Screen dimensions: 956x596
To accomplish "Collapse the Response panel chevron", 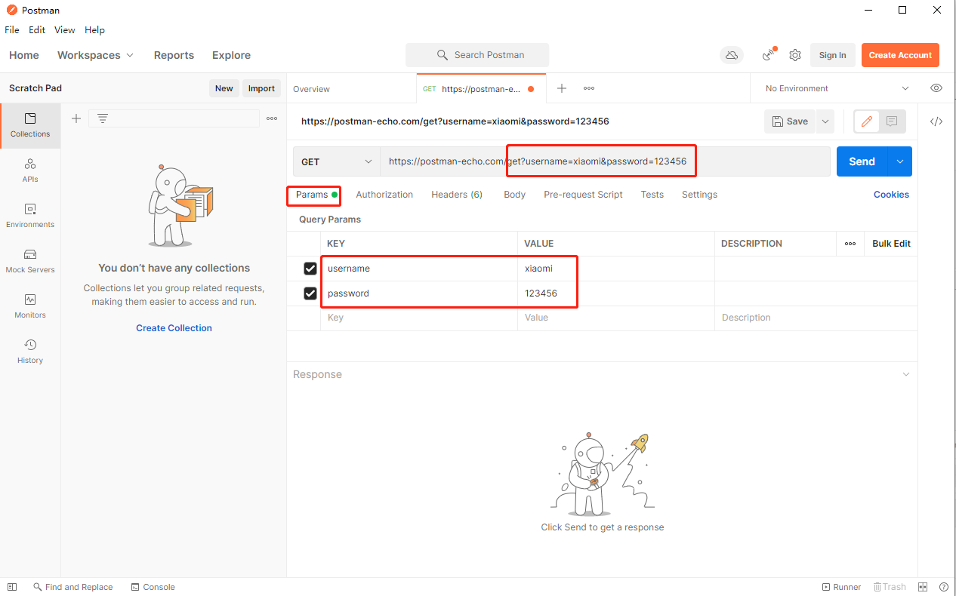I will [x=906, y=374].
